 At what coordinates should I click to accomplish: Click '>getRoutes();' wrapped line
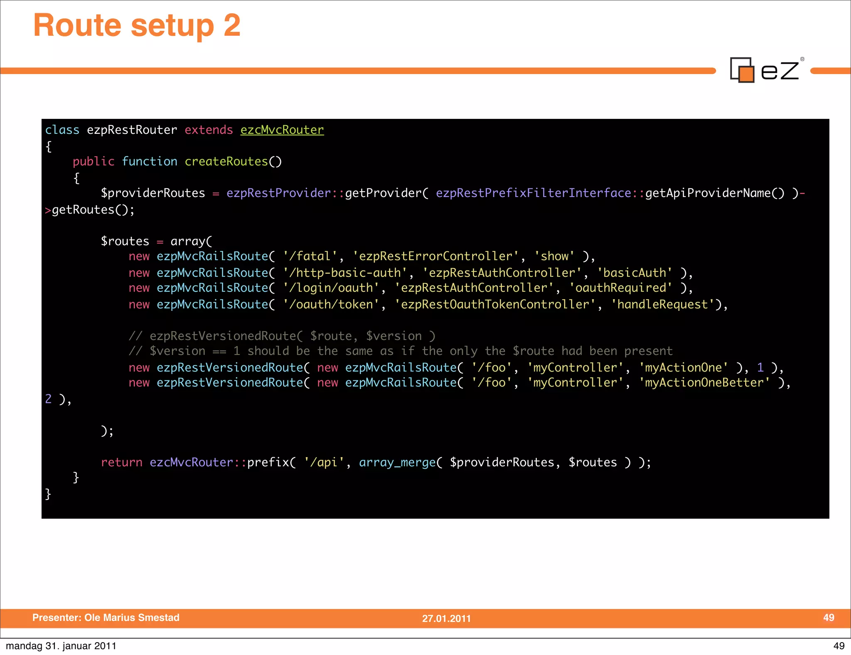point(90,210)
